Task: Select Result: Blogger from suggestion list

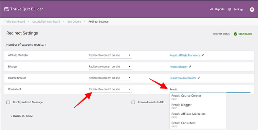Action: (x=198, y=106)
